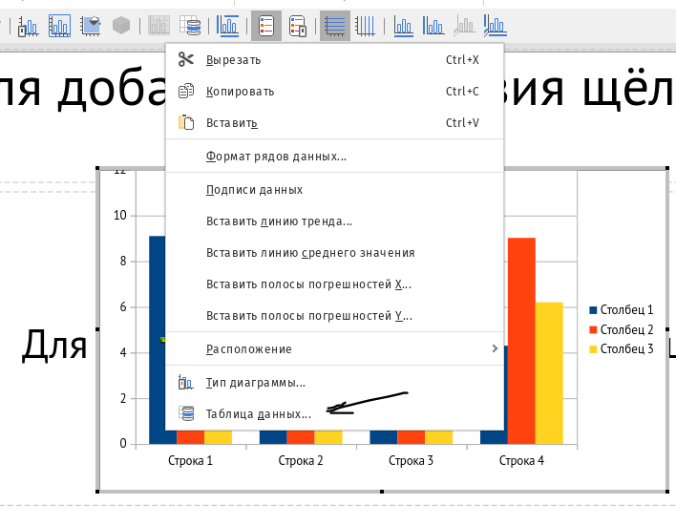Select the Столбец 2 legend label
676x526 pixels.
(627, 329)
